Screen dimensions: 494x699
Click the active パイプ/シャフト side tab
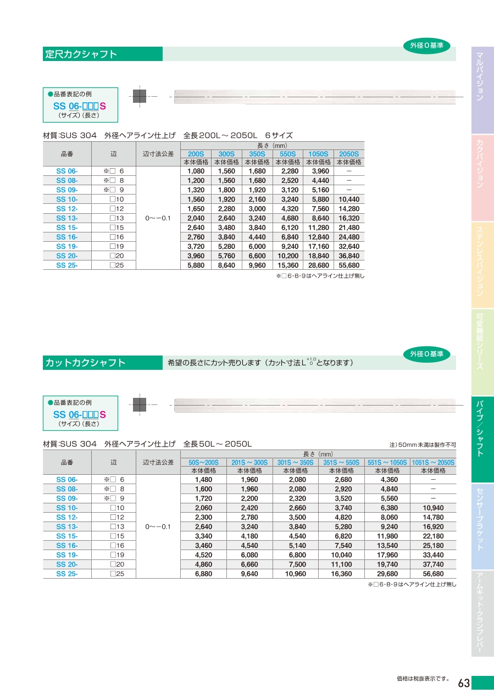tap(482, 439)
